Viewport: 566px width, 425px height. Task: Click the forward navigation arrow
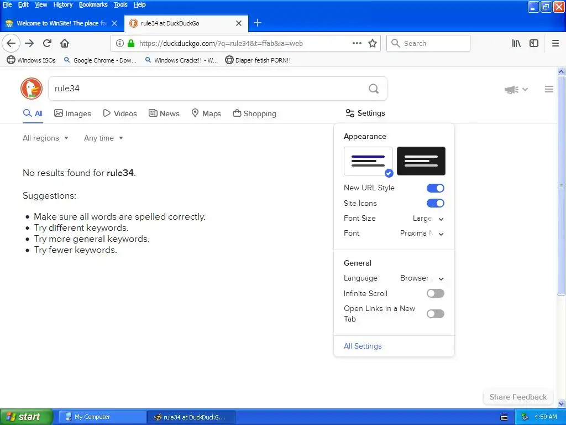[x=29, y=43]
